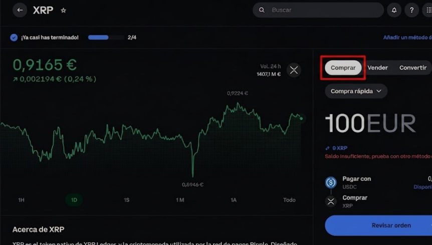
Task: Switch to the Convertir tab
Action: click(413, 67)
